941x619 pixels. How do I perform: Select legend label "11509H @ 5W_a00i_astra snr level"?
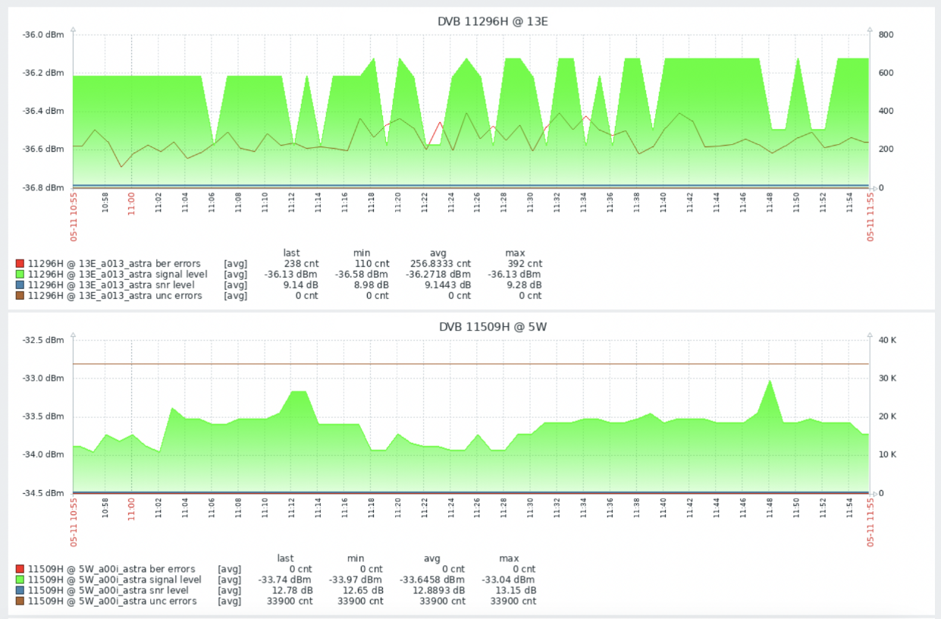(109, 591)
